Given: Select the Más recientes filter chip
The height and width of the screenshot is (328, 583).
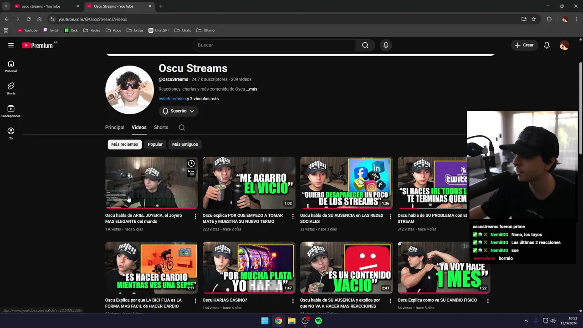Looking at the screenshot, I should (124, 144).
